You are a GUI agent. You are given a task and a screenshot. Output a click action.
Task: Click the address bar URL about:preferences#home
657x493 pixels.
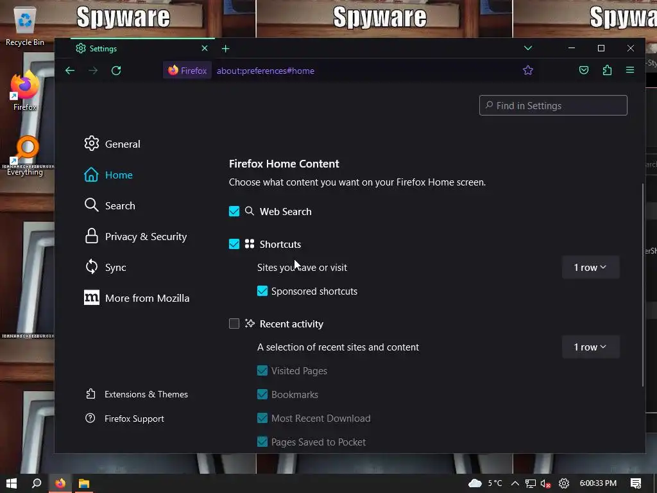tap(266, 71)
